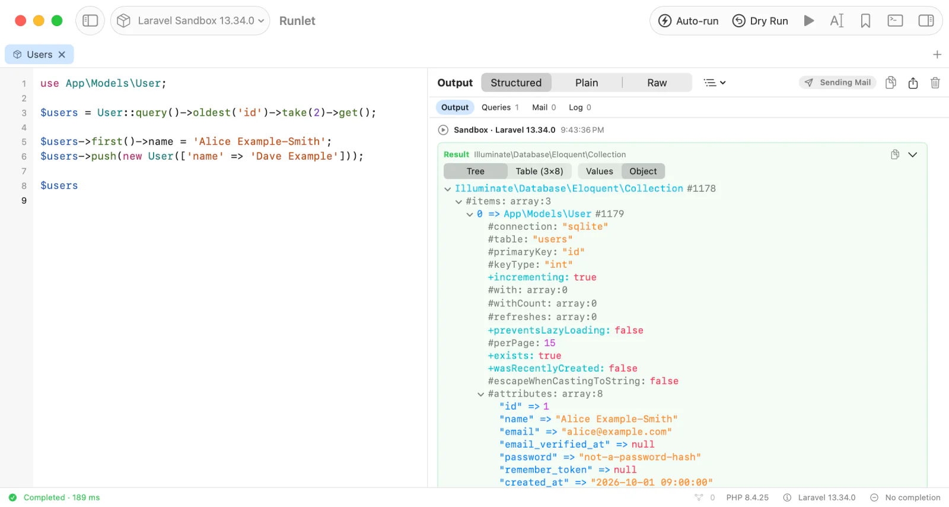
Task: Collapse the Result block chevron
Action: point(913,155)
